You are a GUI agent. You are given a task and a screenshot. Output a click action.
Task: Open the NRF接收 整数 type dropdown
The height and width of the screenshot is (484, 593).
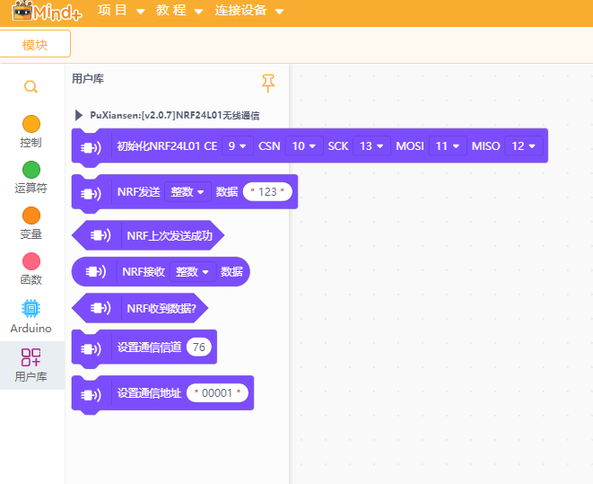coord(193,272)
